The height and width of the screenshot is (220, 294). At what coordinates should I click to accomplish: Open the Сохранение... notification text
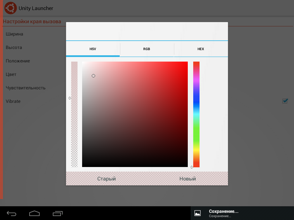pyautogui.click(x=224, y=211)
